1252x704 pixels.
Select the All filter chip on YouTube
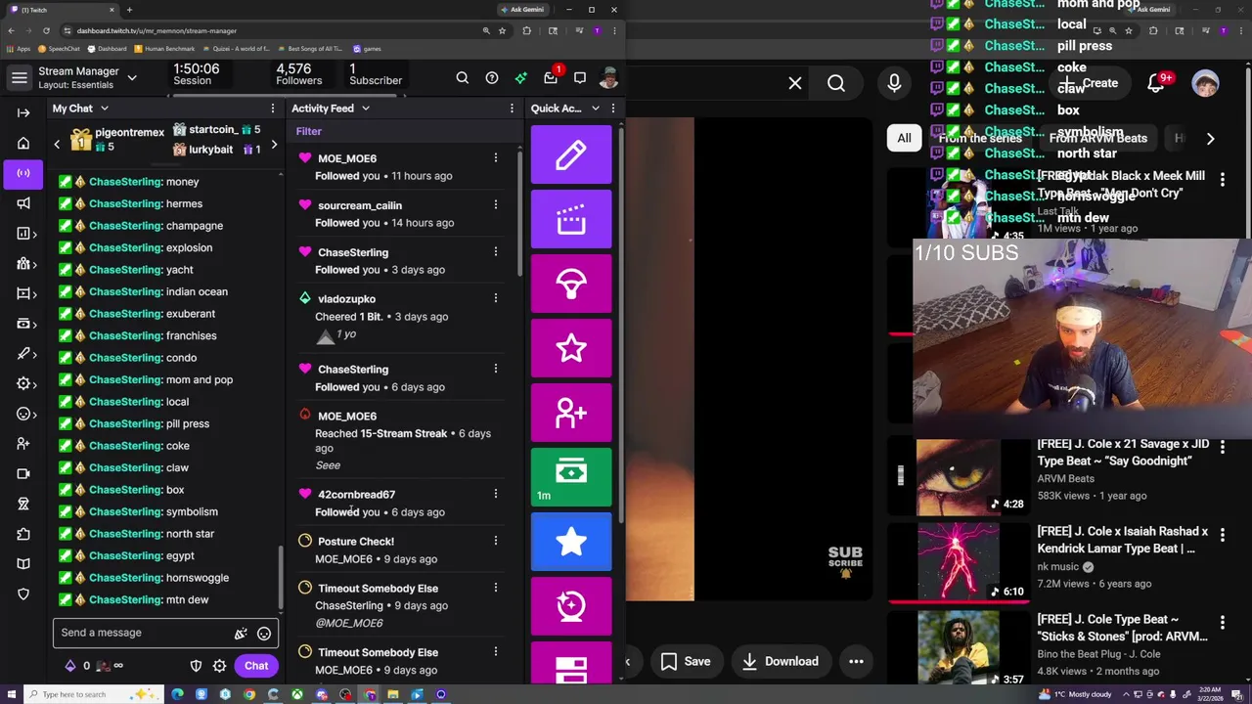tap(905, 138)
